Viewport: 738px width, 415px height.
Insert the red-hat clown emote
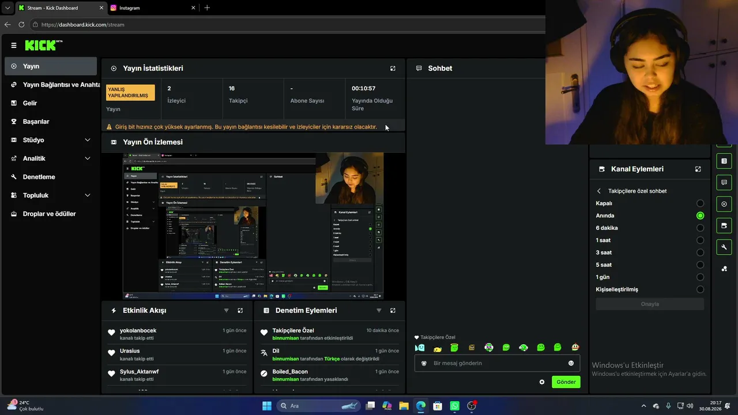(575, 348)
